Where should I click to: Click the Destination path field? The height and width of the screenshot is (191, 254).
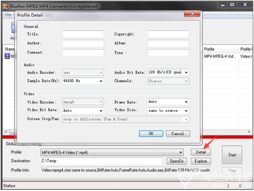102,161
